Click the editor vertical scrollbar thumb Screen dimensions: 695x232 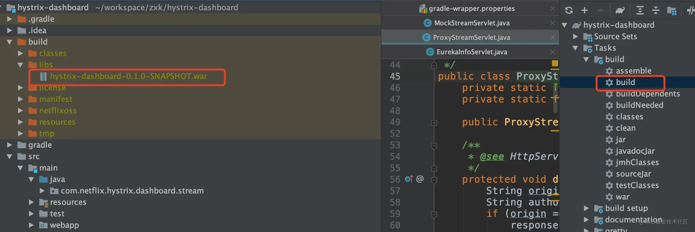(555, 98)
